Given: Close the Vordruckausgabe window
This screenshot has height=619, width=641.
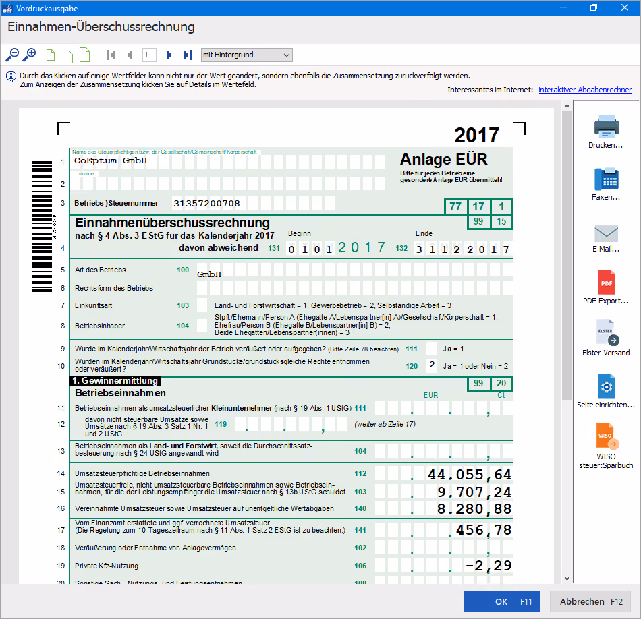Looking at the screenshot, I should 625,8.
